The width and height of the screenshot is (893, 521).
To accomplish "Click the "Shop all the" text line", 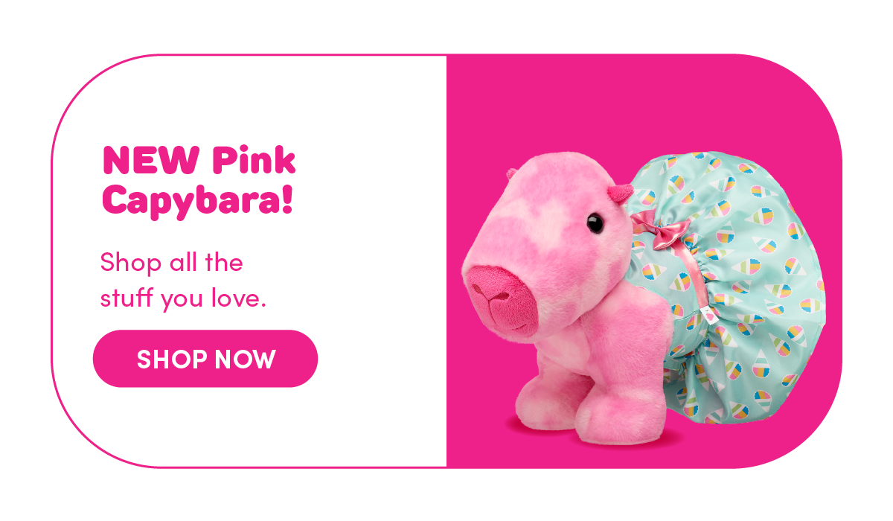I will tap(172, 263).
